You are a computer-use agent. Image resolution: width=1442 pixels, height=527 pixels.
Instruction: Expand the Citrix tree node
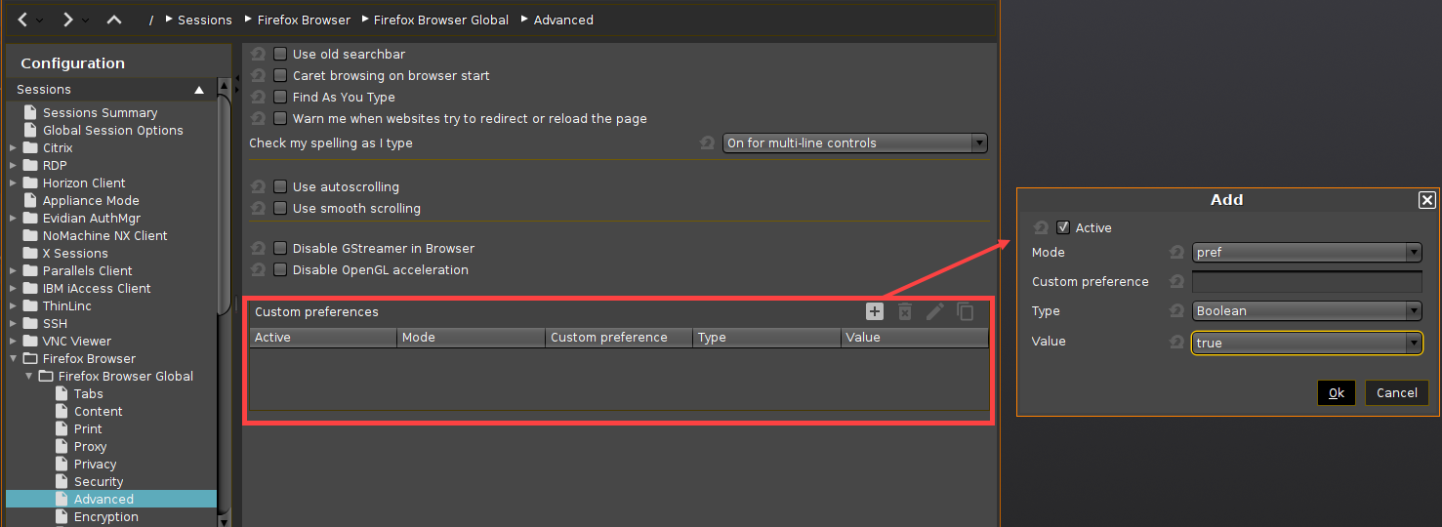coord(13,148)
